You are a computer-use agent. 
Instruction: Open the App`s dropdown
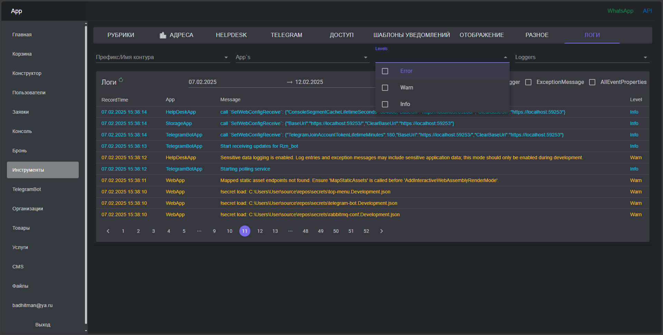[303, 57]
